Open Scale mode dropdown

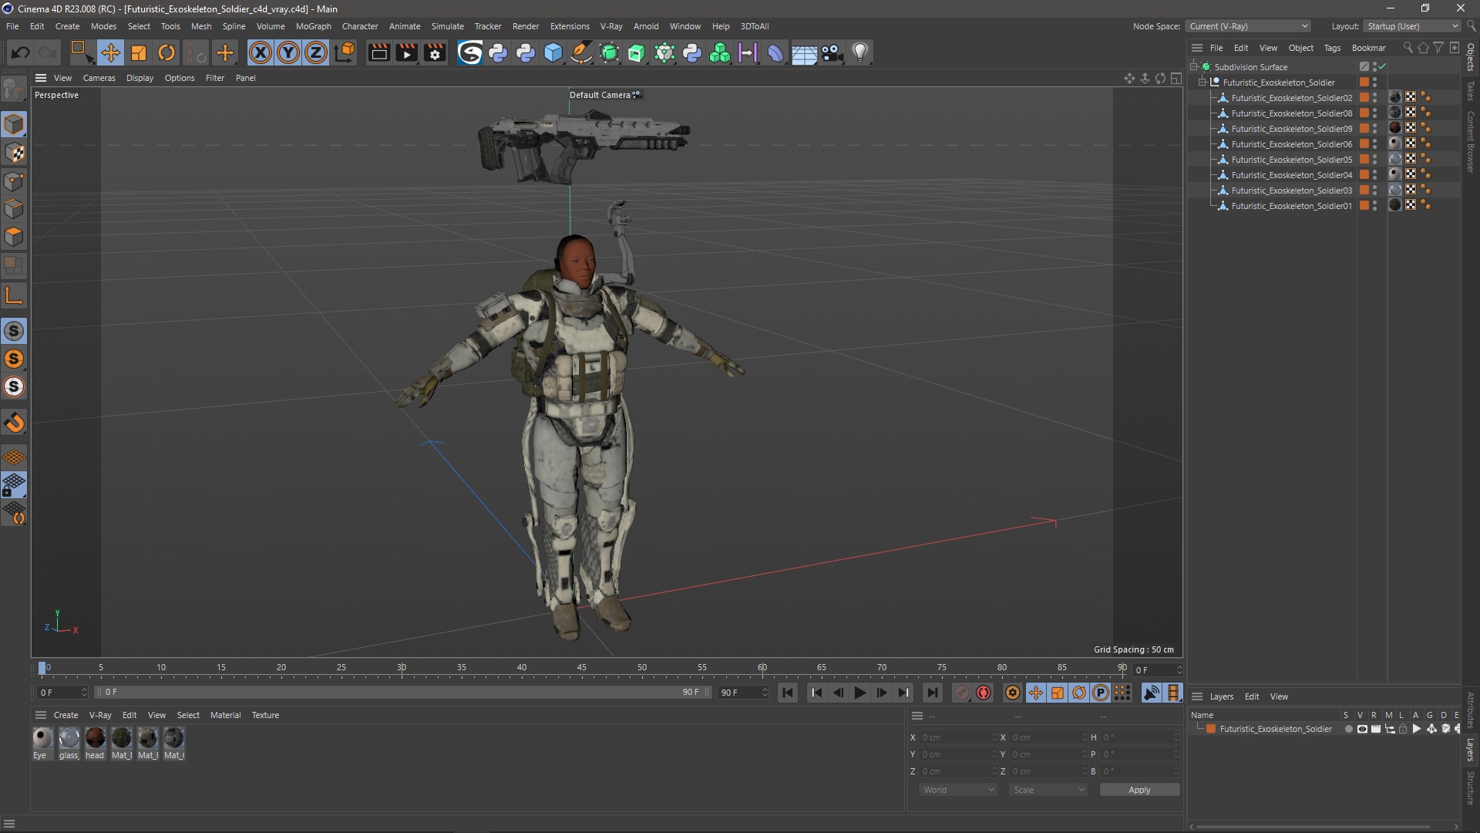pyautogui.click(x=1048, y=790)
